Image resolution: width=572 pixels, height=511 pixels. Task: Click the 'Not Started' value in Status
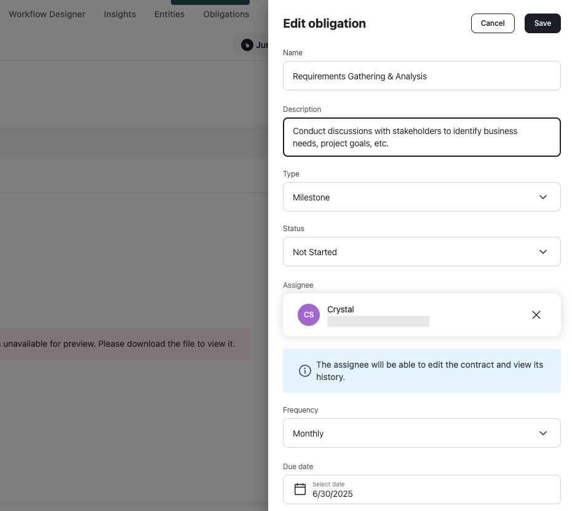314,252
